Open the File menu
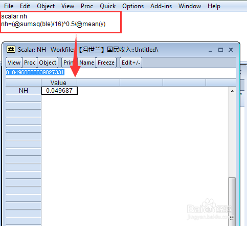Viewport: 247px width, 226px height. [9, 6]
